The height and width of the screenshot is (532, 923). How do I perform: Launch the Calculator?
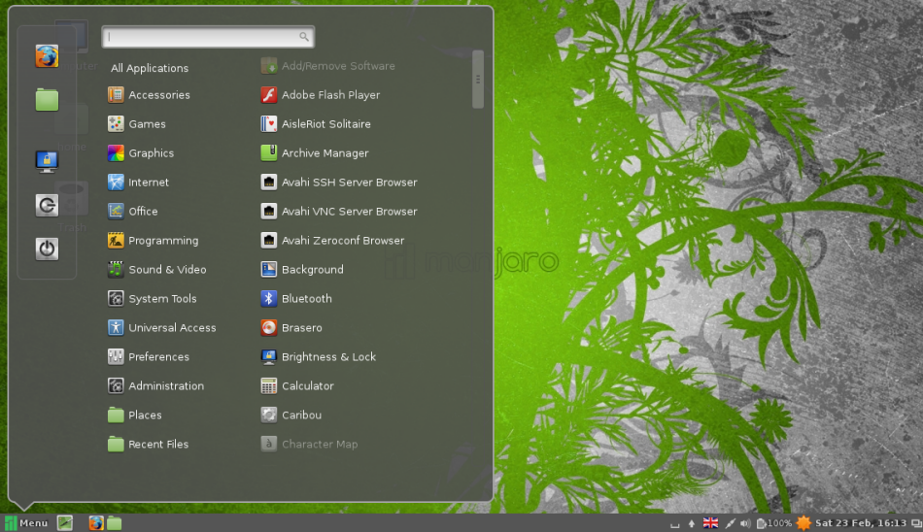(x=297, y=386)
